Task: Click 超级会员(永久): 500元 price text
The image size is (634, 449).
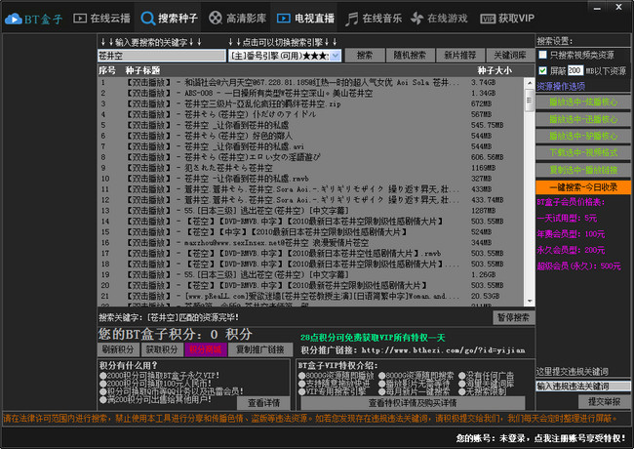Action: (x=578, y=265)
